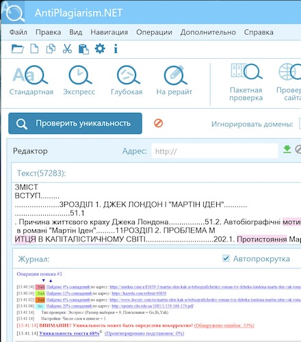Select the На рерайт check mode
The height and width of the screenshot is (342, 301).
[174, 80]
